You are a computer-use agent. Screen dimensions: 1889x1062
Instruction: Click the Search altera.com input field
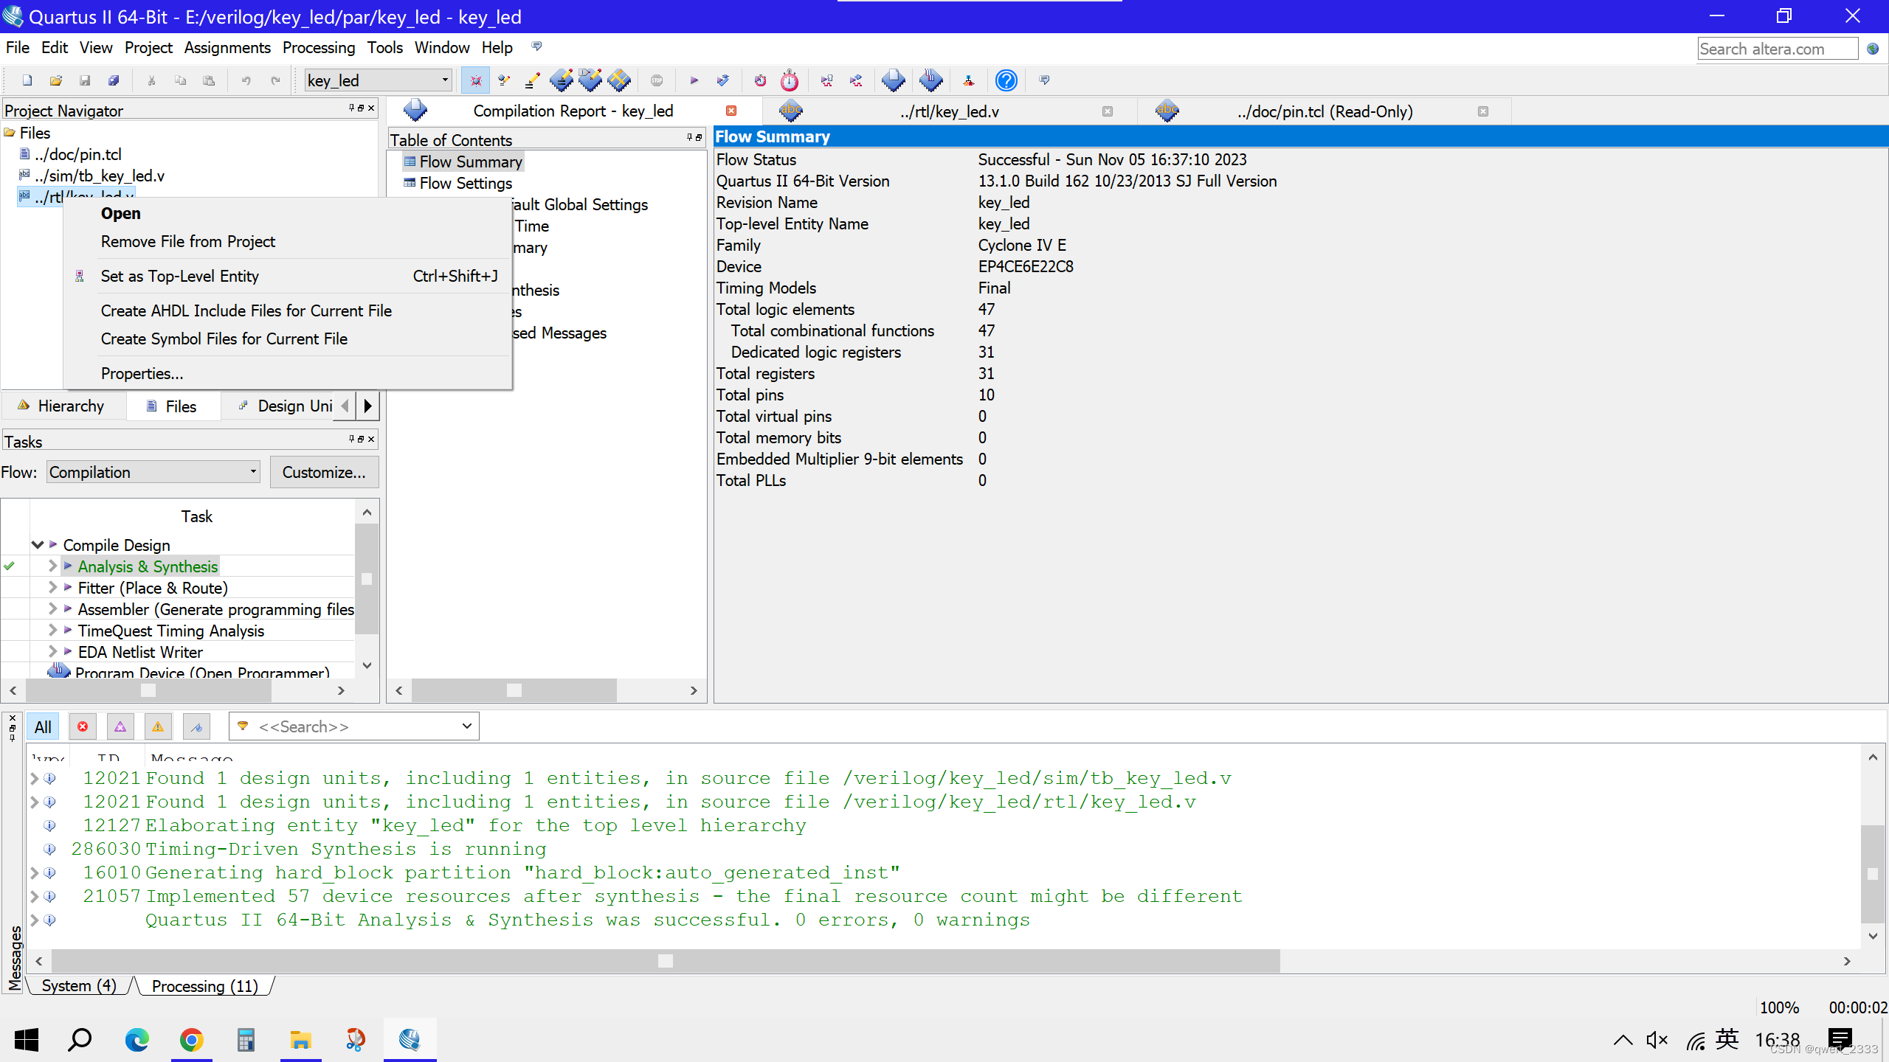(x=1777, y=49)
